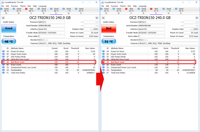The width and height of the screenshot is (200, 132).
Task: Open the Theme menu in left window
Action: 23,6
